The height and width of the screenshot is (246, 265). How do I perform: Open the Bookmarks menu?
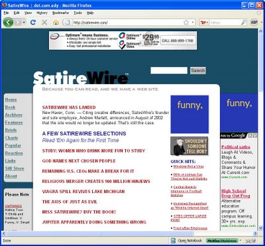pos(60,13)
